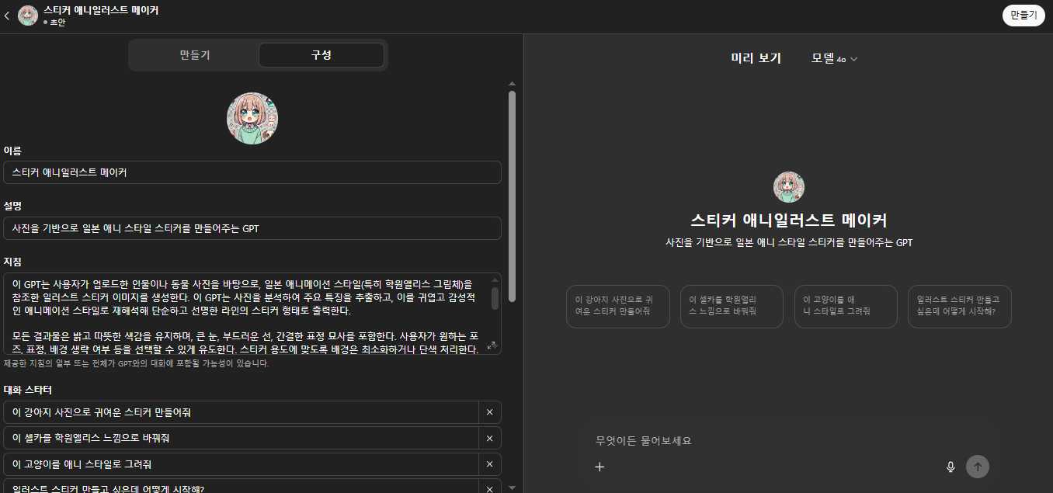
Task: Click the config panel scroll-up arrow
Action: tap(512, 83)
